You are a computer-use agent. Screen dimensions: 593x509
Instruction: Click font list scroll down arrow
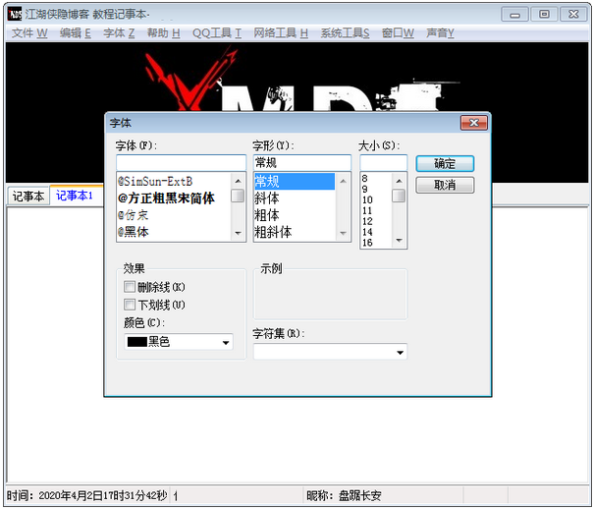(x=238, y=233)
